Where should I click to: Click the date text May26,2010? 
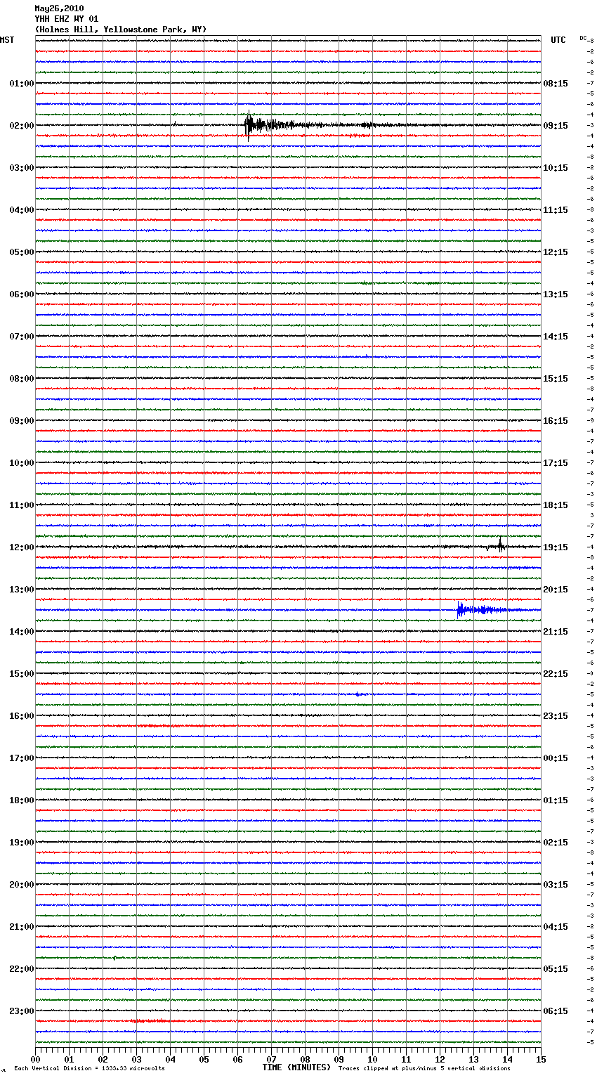59,8
